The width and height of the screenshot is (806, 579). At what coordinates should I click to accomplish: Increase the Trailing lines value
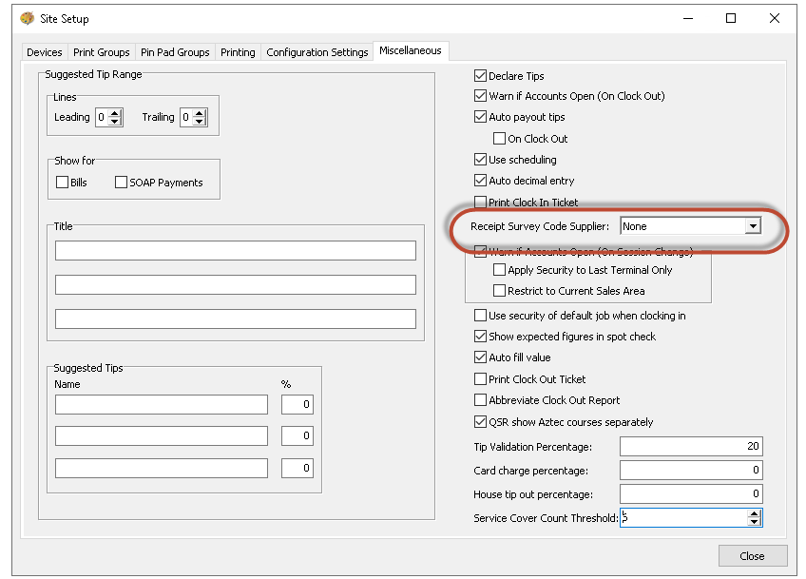click(200, 113)
